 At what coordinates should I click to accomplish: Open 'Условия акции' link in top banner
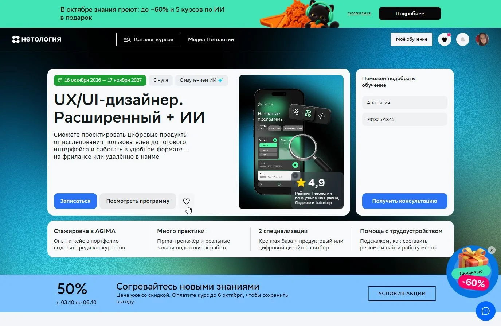tap(359, 13)
